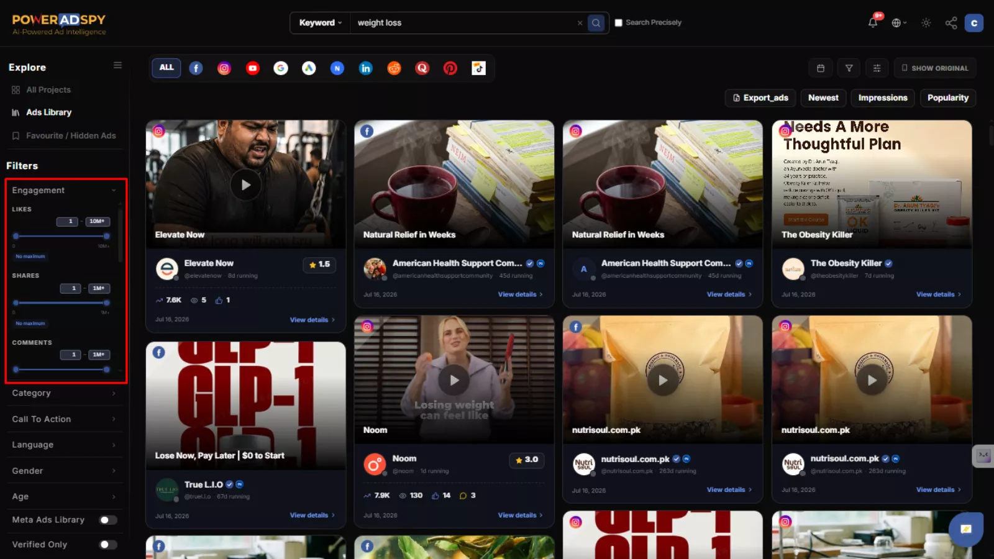Toggle the Meta Ads Library switch

(x=108, y=520)
